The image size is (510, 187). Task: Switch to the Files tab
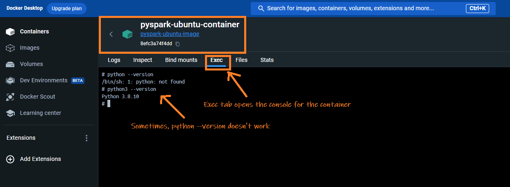point(241,60)
